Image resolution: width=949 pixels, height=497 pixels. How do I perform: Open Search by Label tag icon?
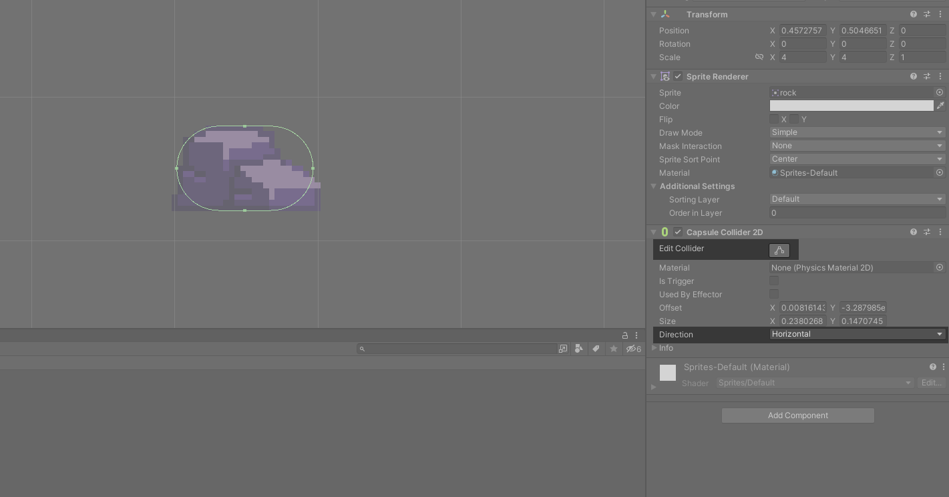(596, 349)
